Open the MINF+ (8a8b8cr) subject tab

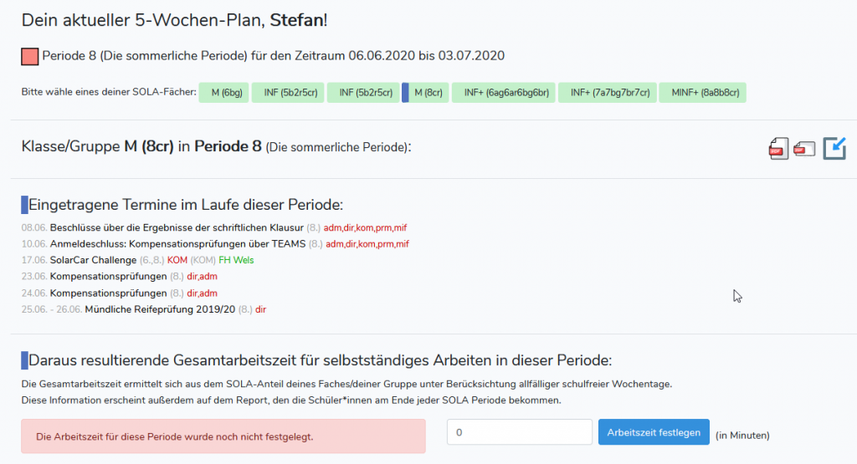point(703,93)
